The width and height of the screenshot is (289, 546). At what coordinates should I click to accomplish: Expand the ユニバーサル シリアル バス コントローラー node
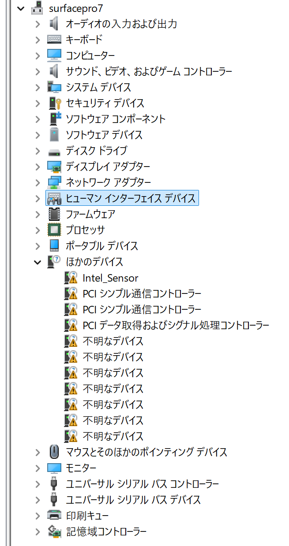coord(38,484)
